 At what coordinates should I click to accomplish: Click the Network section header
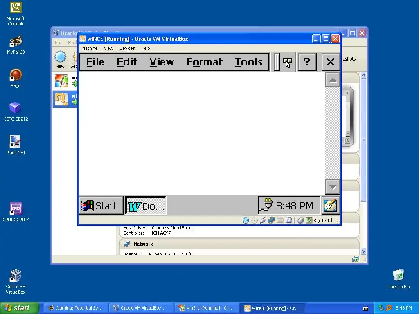pos(143,244)
